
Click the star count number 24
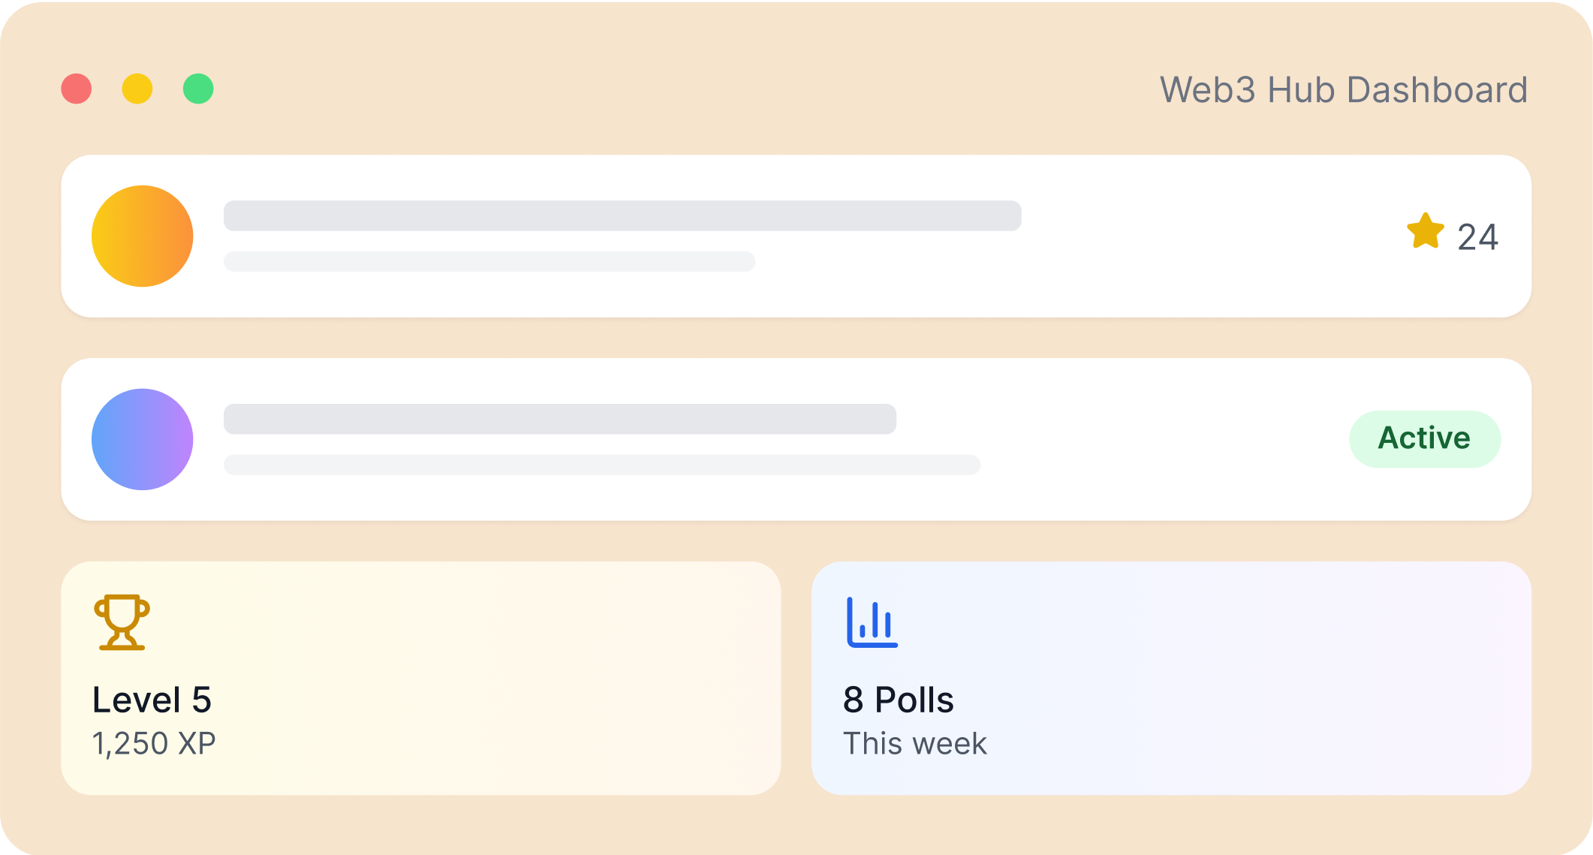click(x=1477, y=237)
